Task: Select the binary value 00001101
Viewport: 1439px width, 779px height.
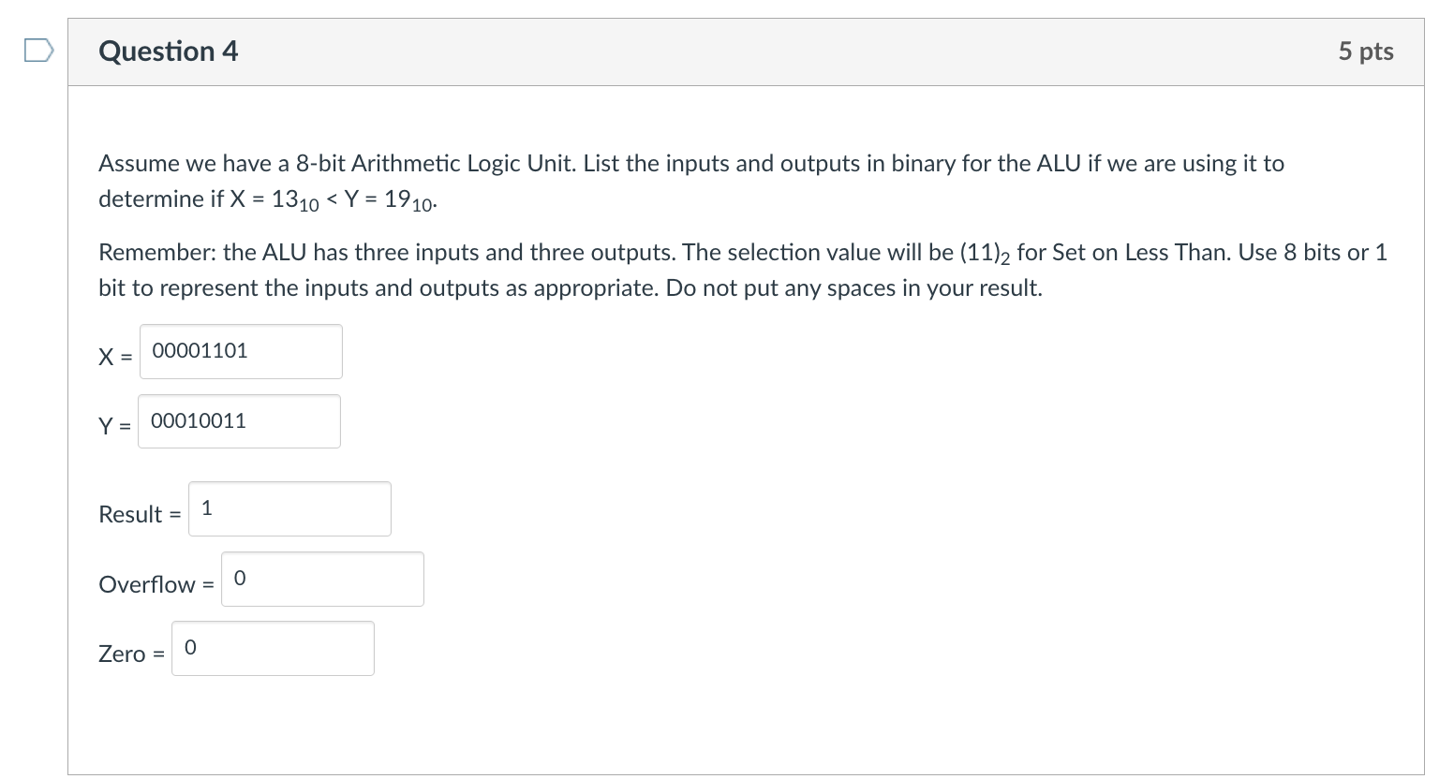Action: coord(199,351)
